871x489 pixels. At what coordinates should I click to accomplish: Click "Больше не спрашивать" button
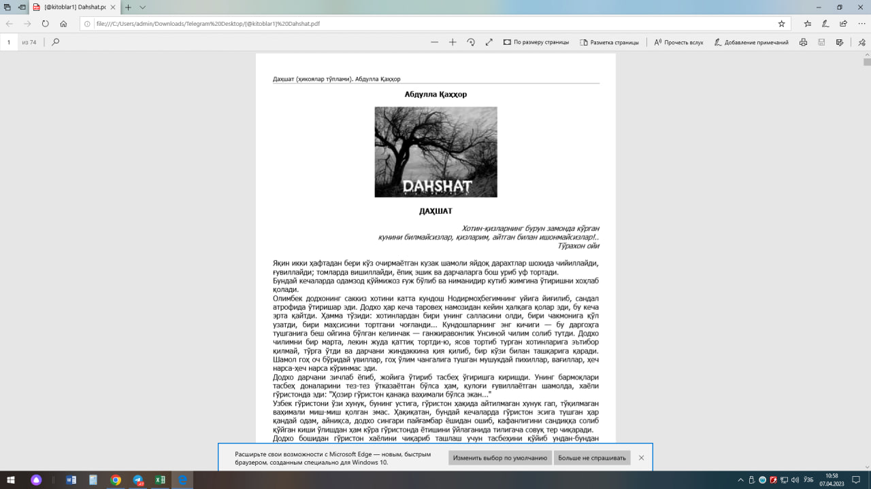592,458
